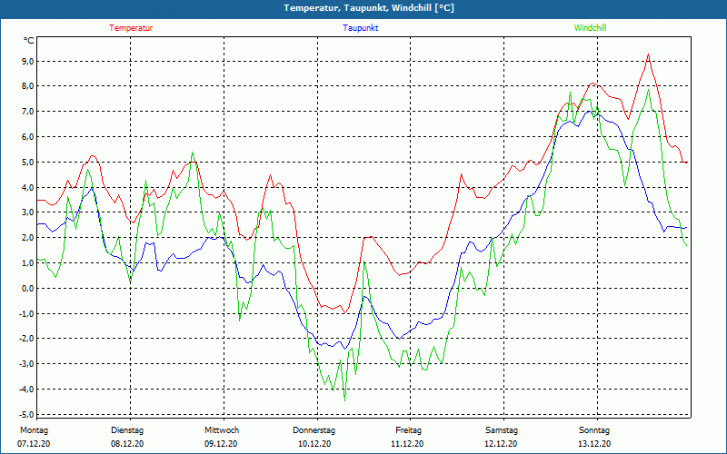Click the Freitag day label
727x454 pixels.
pos(408,430)
